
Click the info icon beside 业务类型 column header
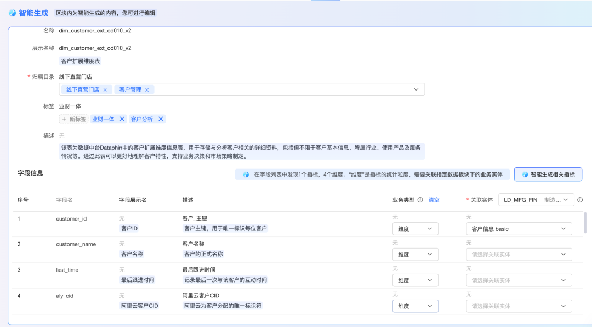click(x=419, y=199)
